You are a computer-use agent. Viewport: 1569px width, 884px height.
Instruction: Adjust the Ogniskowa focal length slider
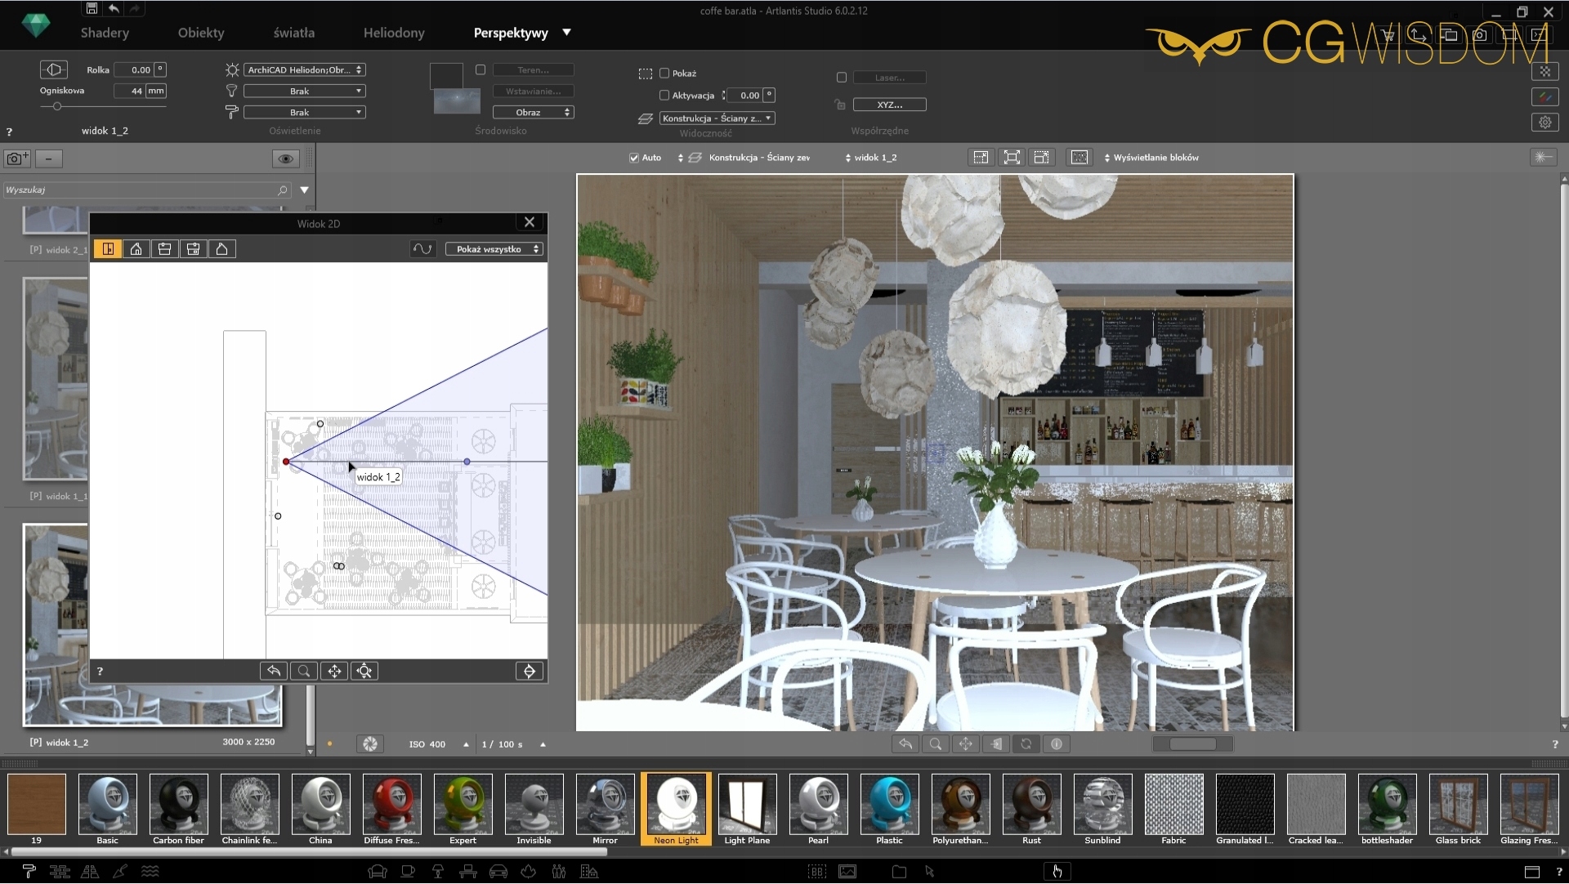(x=57, y=106)
